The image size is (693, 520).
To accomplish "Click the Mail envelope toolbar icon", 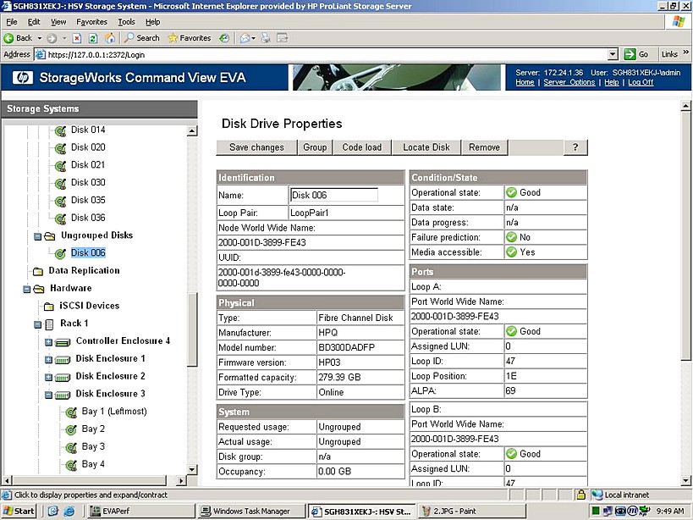I will click(245, 38).
